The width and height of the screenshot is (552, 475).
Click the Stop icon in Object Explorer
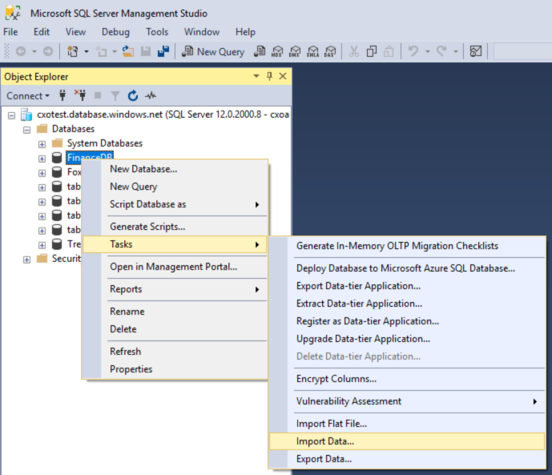coord(98,95)
